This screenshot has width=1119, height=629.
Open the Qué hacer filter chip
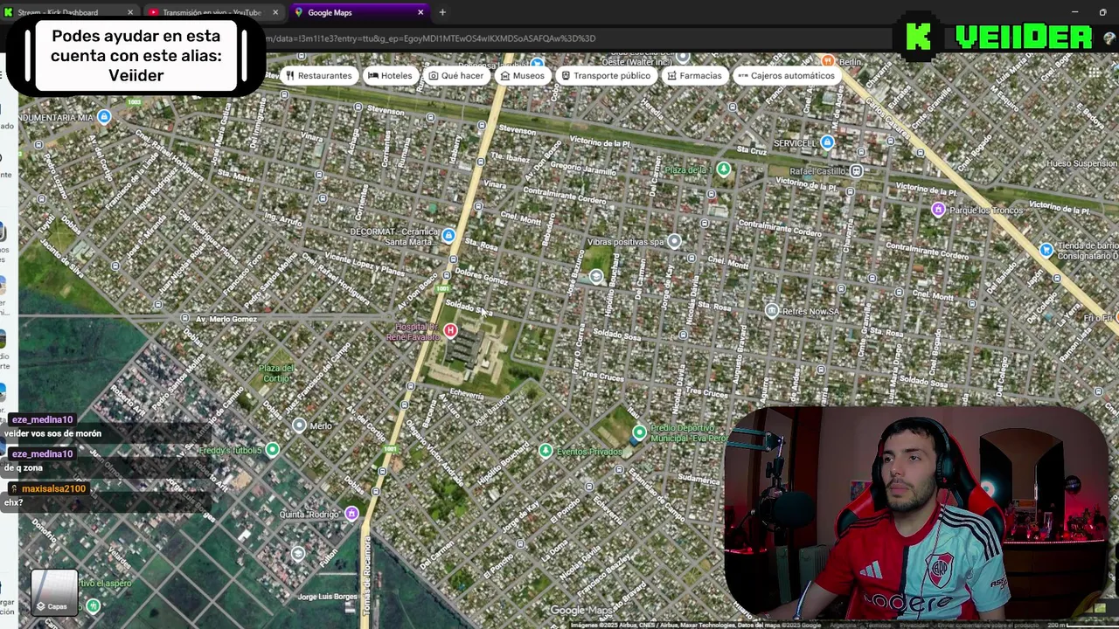pyautogui.click(x=455, y=76)
